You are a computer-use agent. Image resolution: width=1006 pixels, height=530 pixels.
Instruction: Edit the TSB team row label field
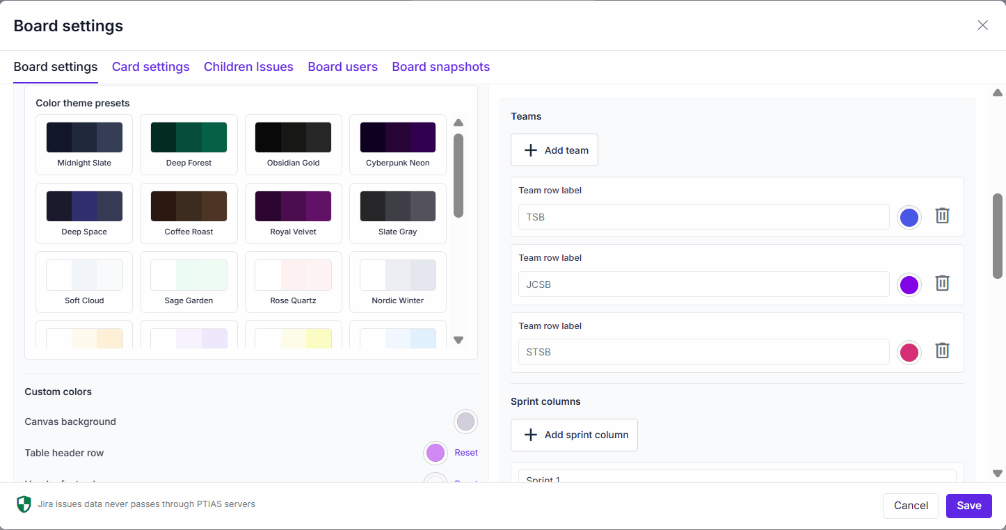coord(703,217)
